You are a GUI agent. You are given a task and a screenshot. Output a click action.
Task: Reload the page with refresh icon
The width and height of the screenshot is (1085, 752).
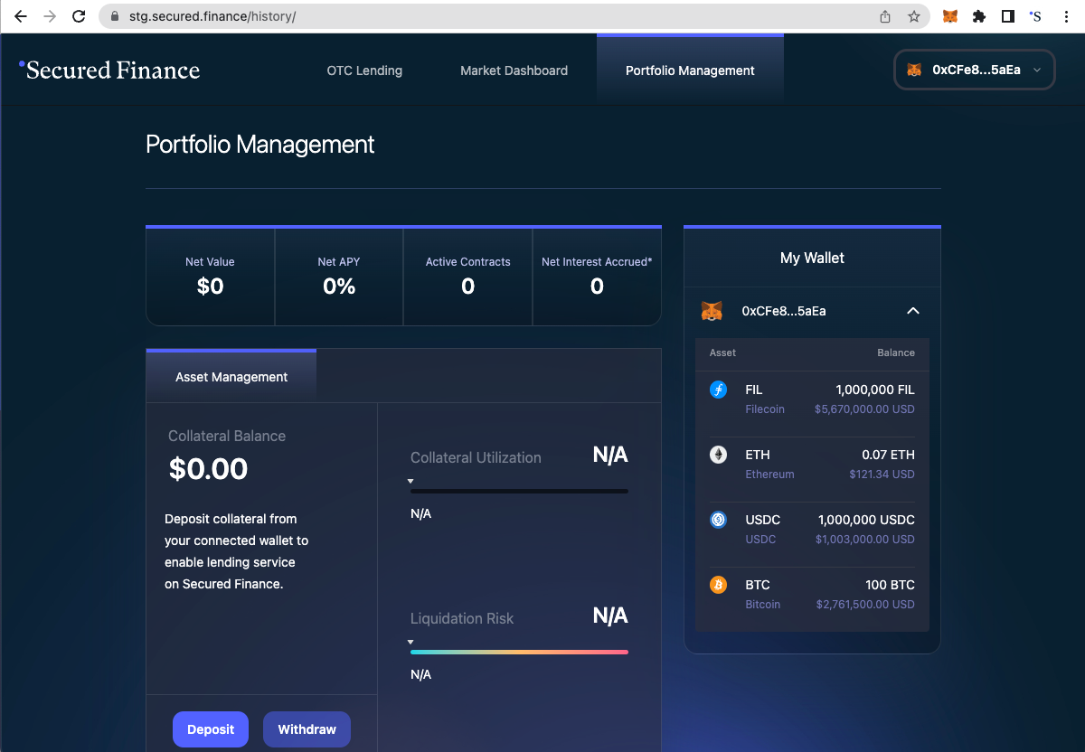(x=79, y=16)
